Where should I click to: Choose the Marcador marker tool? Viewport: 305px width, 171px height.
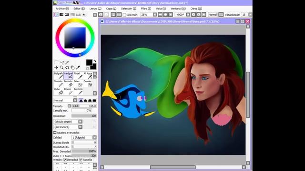[59, 84]
